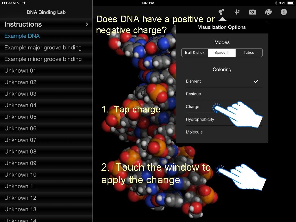Screen dimensions: 296x222
Task: Open the Example DNA entry
Action: click(x=22, y=36)
